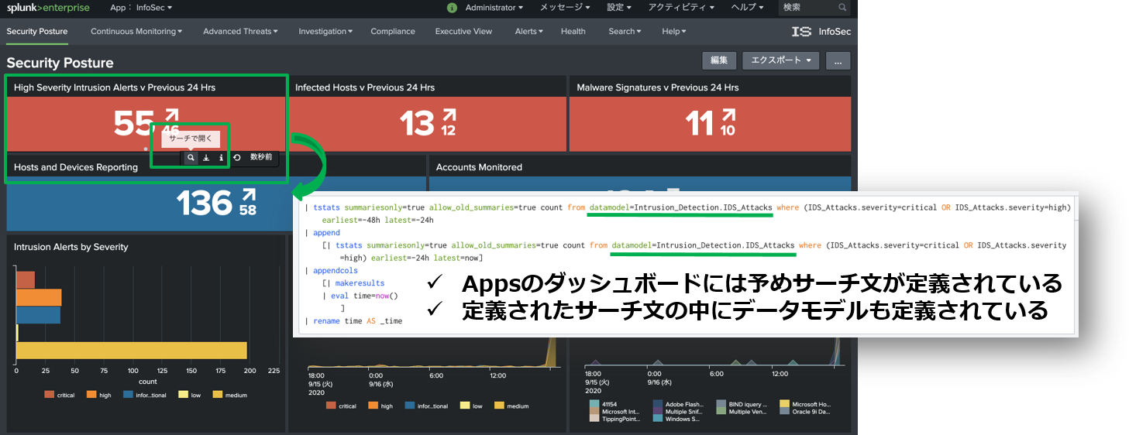This screenshot has height=435, width=1129.
Task: Click the medium bar in severity chart
Action: (132, 351)
